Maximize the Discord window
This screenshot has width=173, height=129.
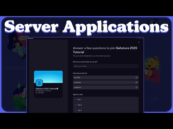(x=139, y=38)
